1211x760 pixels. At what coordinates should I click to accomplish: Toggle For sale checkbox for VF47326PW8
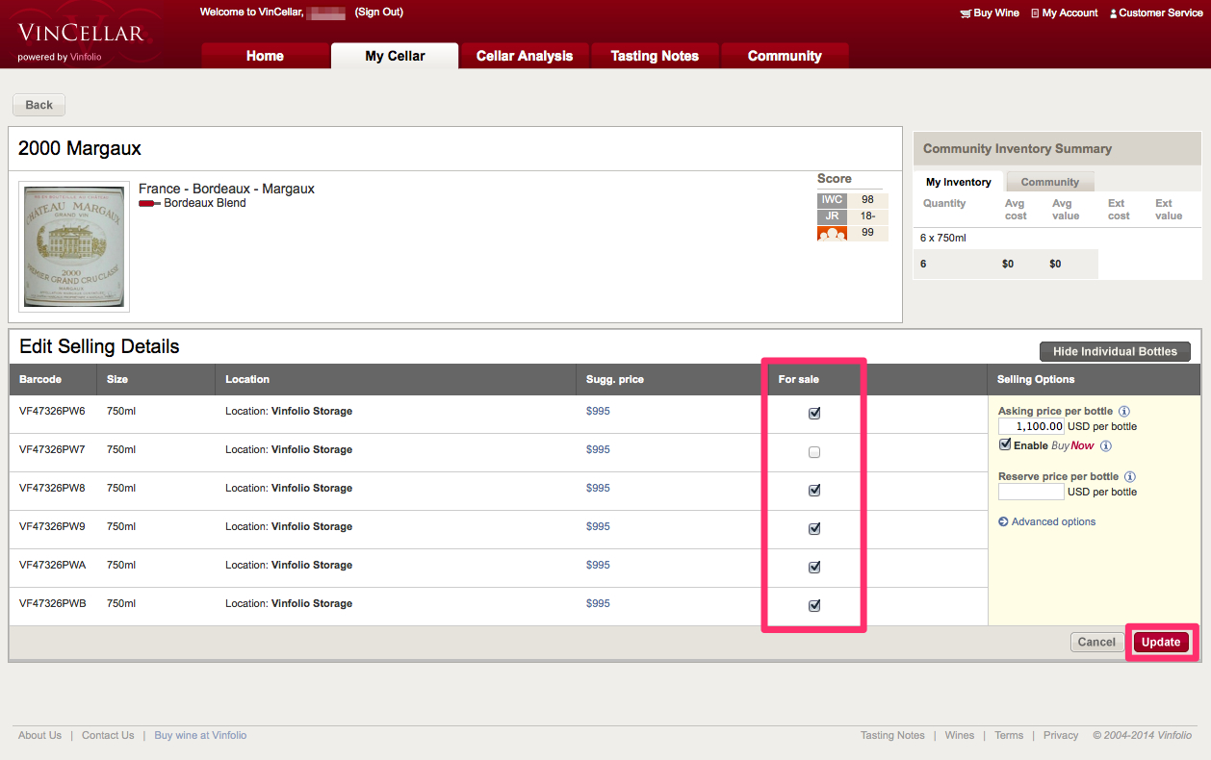click(814, 491)
